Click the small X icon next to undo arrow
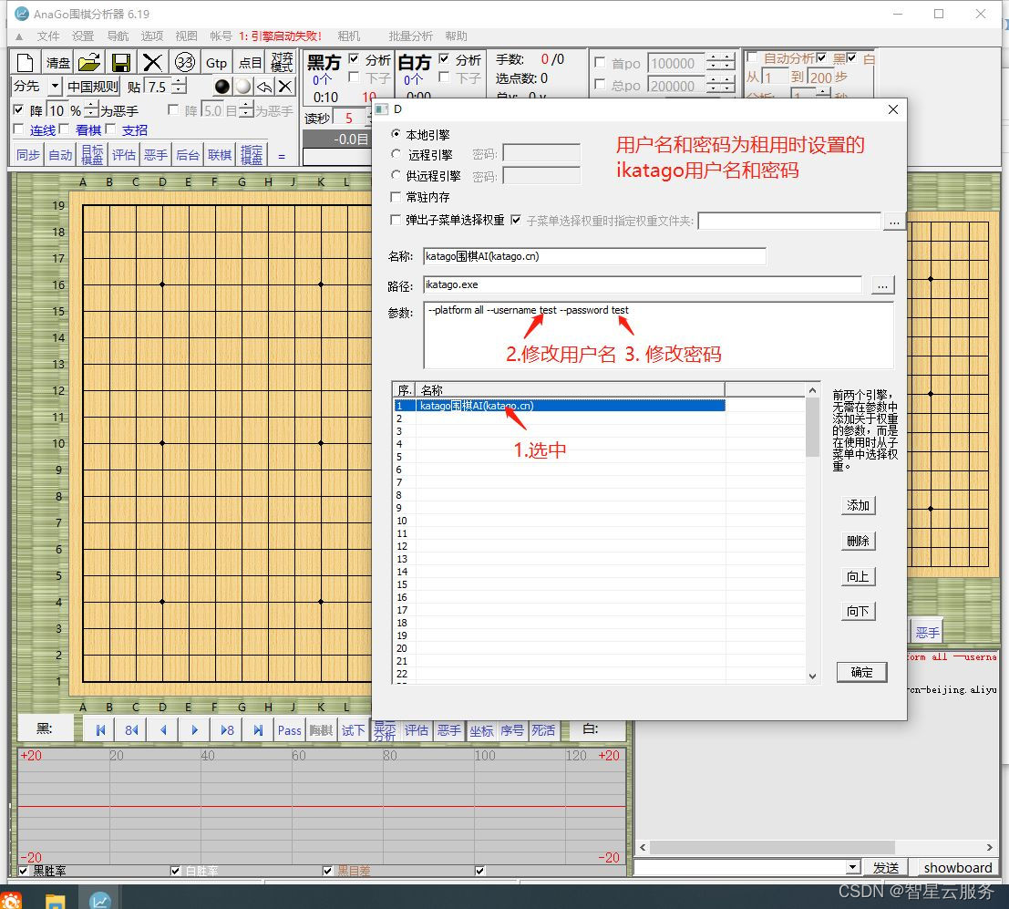This screenshot has width=1009, height=909. [x=285, y=87]
